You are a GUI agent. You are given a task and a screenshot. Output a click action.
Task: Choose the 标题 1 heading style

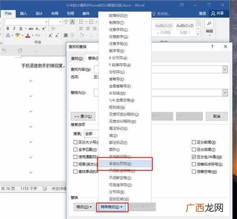(x=185, y=29)
